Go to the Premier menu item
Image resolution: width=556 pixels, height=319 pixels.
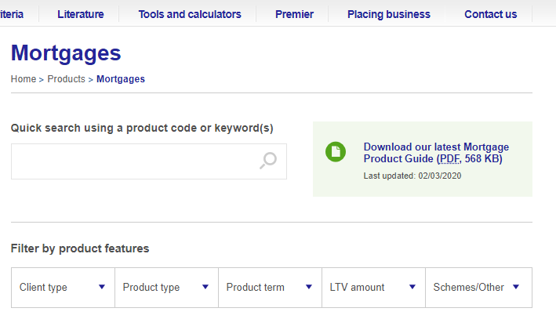click(x=294, y=14)
